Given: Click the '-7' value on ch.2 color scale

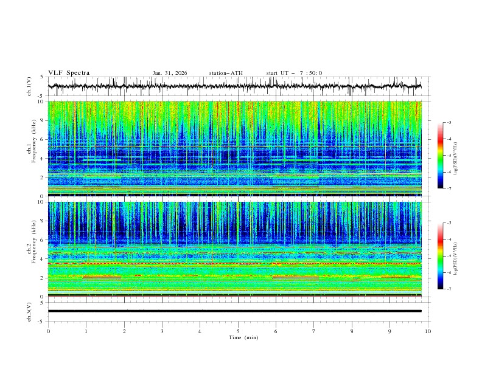Looking at the screenshot, I should [x=449, y=289].
